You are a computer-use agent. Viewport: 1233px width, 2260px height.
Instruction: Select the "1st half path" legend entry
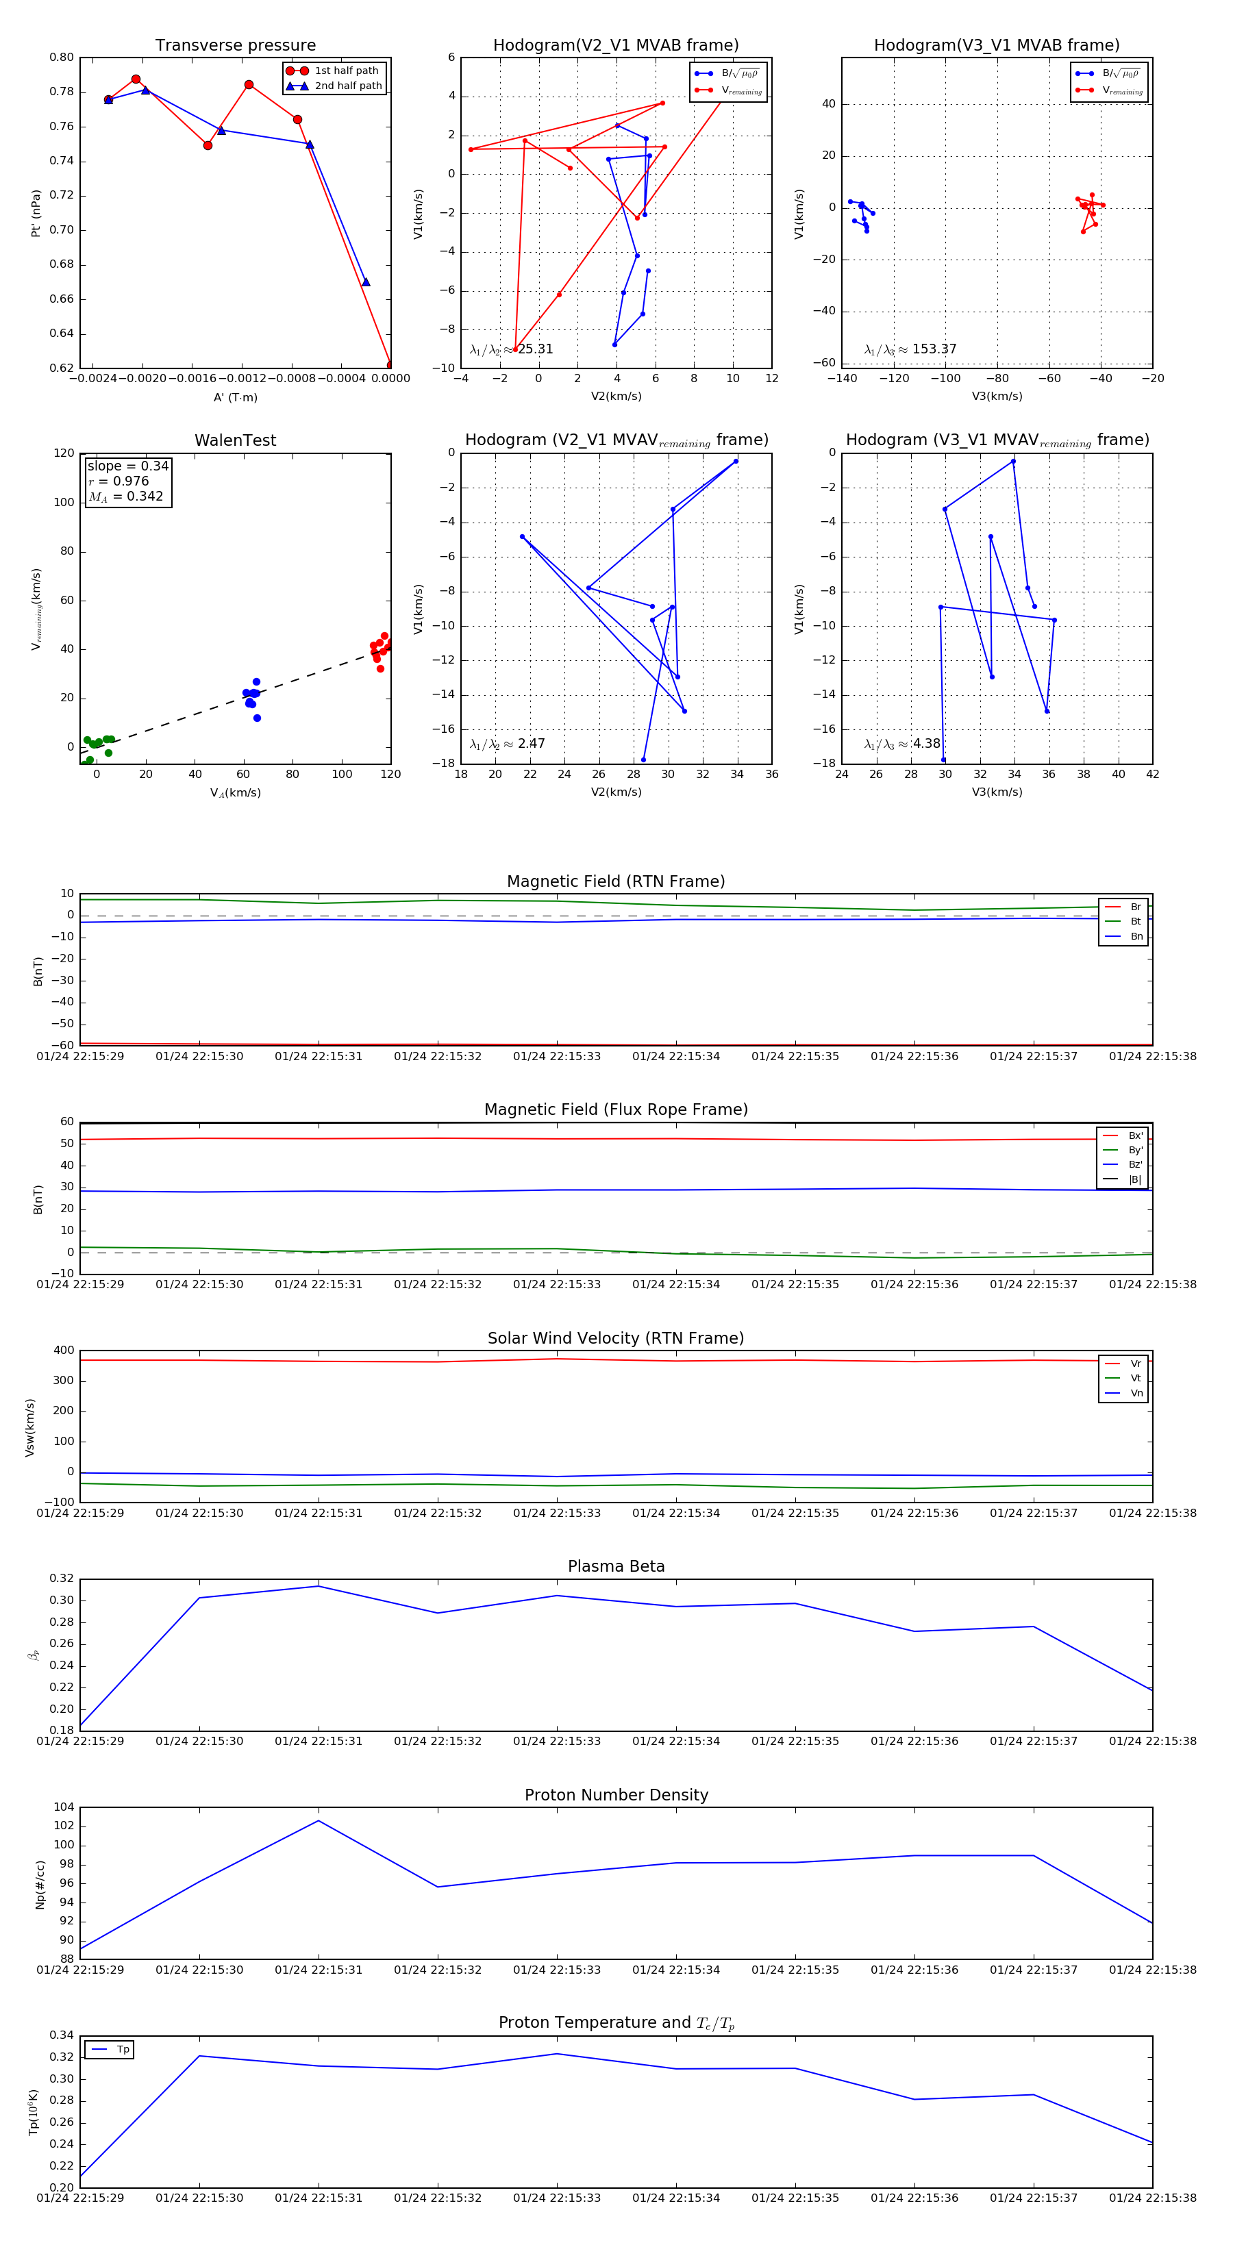[334, 71]
